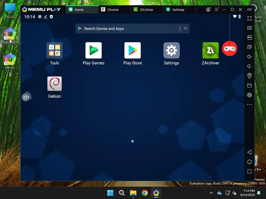The height and width of the screenshot is (199, 266).
Task: Open the multi-window operation icon
Action: tap(249, 47)
